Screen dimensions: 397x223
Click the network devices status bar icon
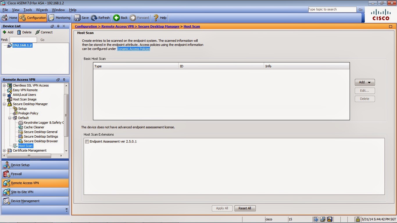(323, 219)
